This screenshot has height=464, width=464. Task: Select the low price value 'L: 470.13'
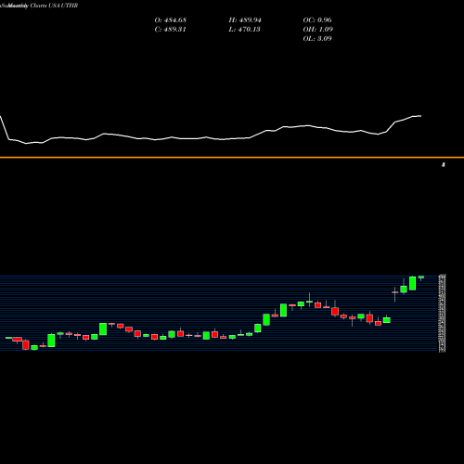tap(244, 30)
